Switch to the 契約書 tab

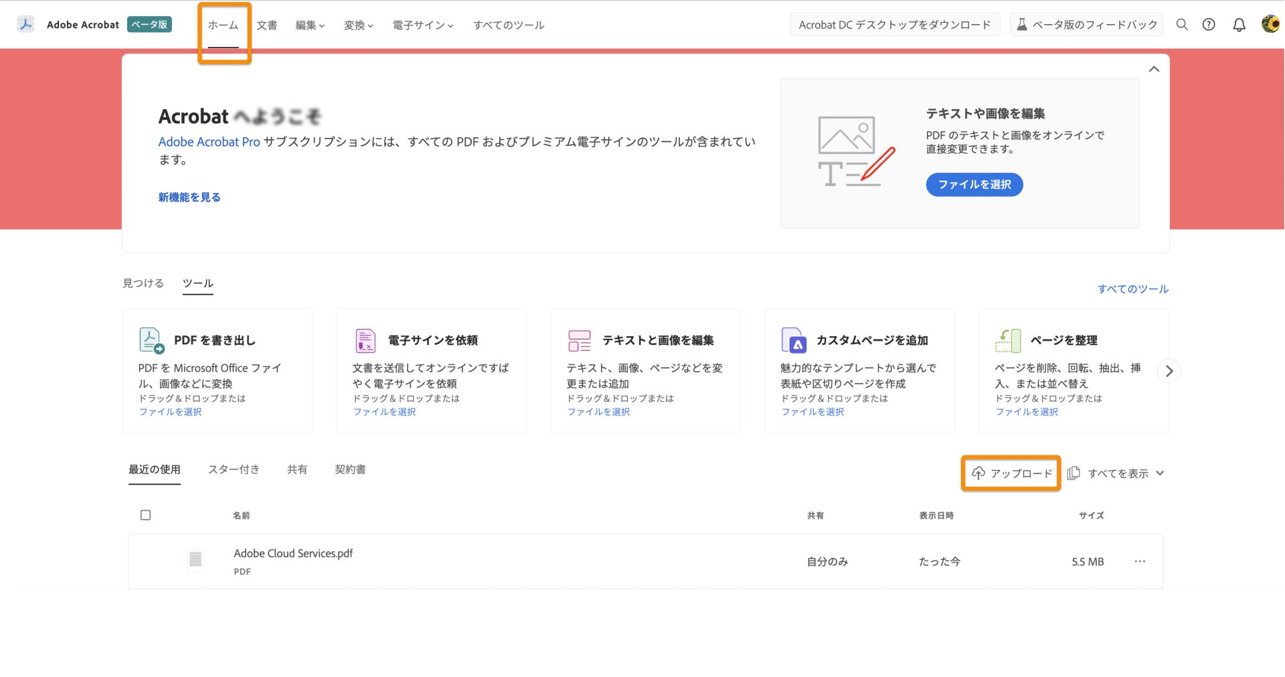[x=350, y=469]
